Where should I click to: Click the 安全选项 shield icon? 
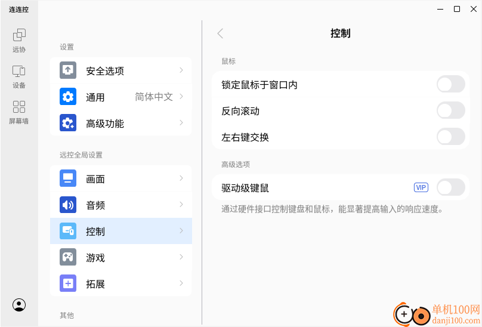point(68,70)
